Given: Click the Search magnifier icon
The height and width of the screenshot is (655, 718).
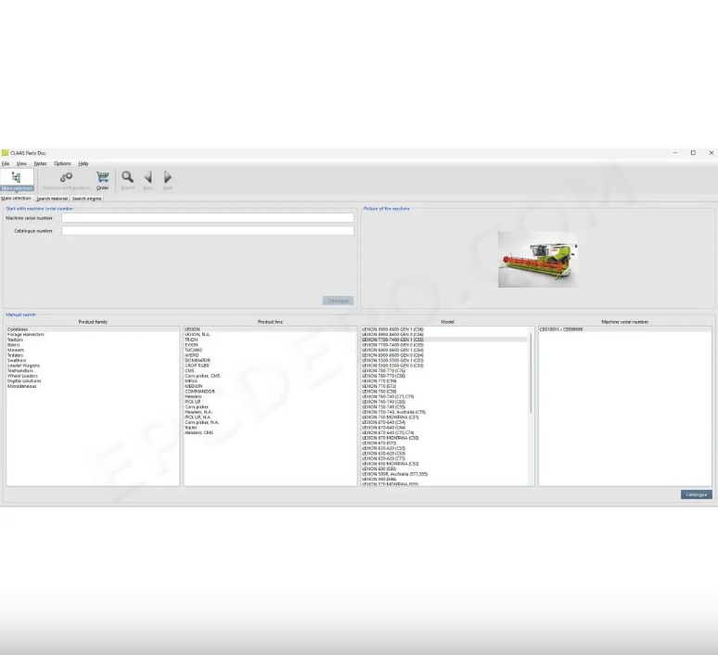Looking at the screenshot, I should coord(127,179).
